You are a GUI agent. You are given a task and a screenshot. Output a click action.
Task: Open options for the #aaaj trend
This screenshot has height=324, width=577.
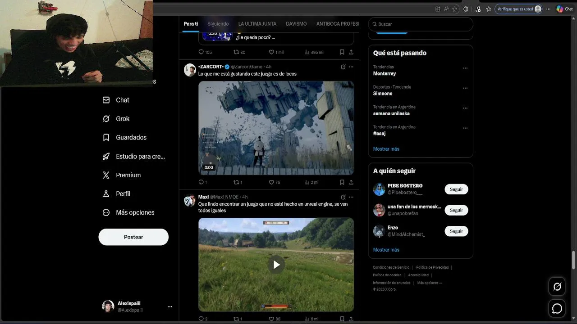click(x=465, y=128)
